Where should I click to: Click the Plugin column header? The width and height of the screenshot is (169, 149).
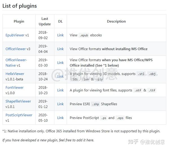click(x=19, y=21)
